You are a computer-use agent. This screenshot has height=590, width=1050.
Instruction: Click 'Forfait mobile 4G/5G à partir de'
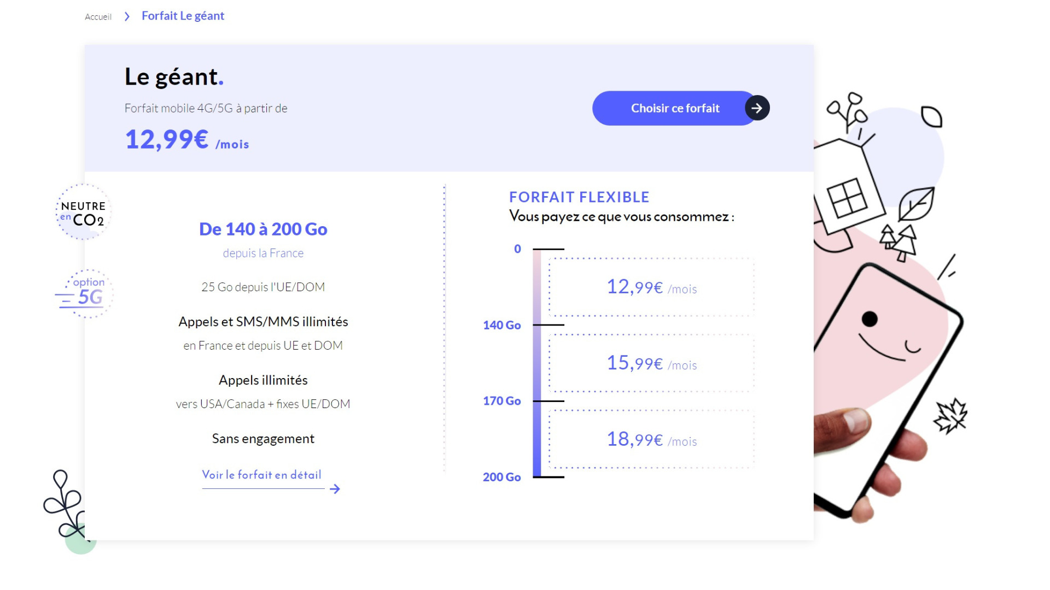[x=206, y=108]
